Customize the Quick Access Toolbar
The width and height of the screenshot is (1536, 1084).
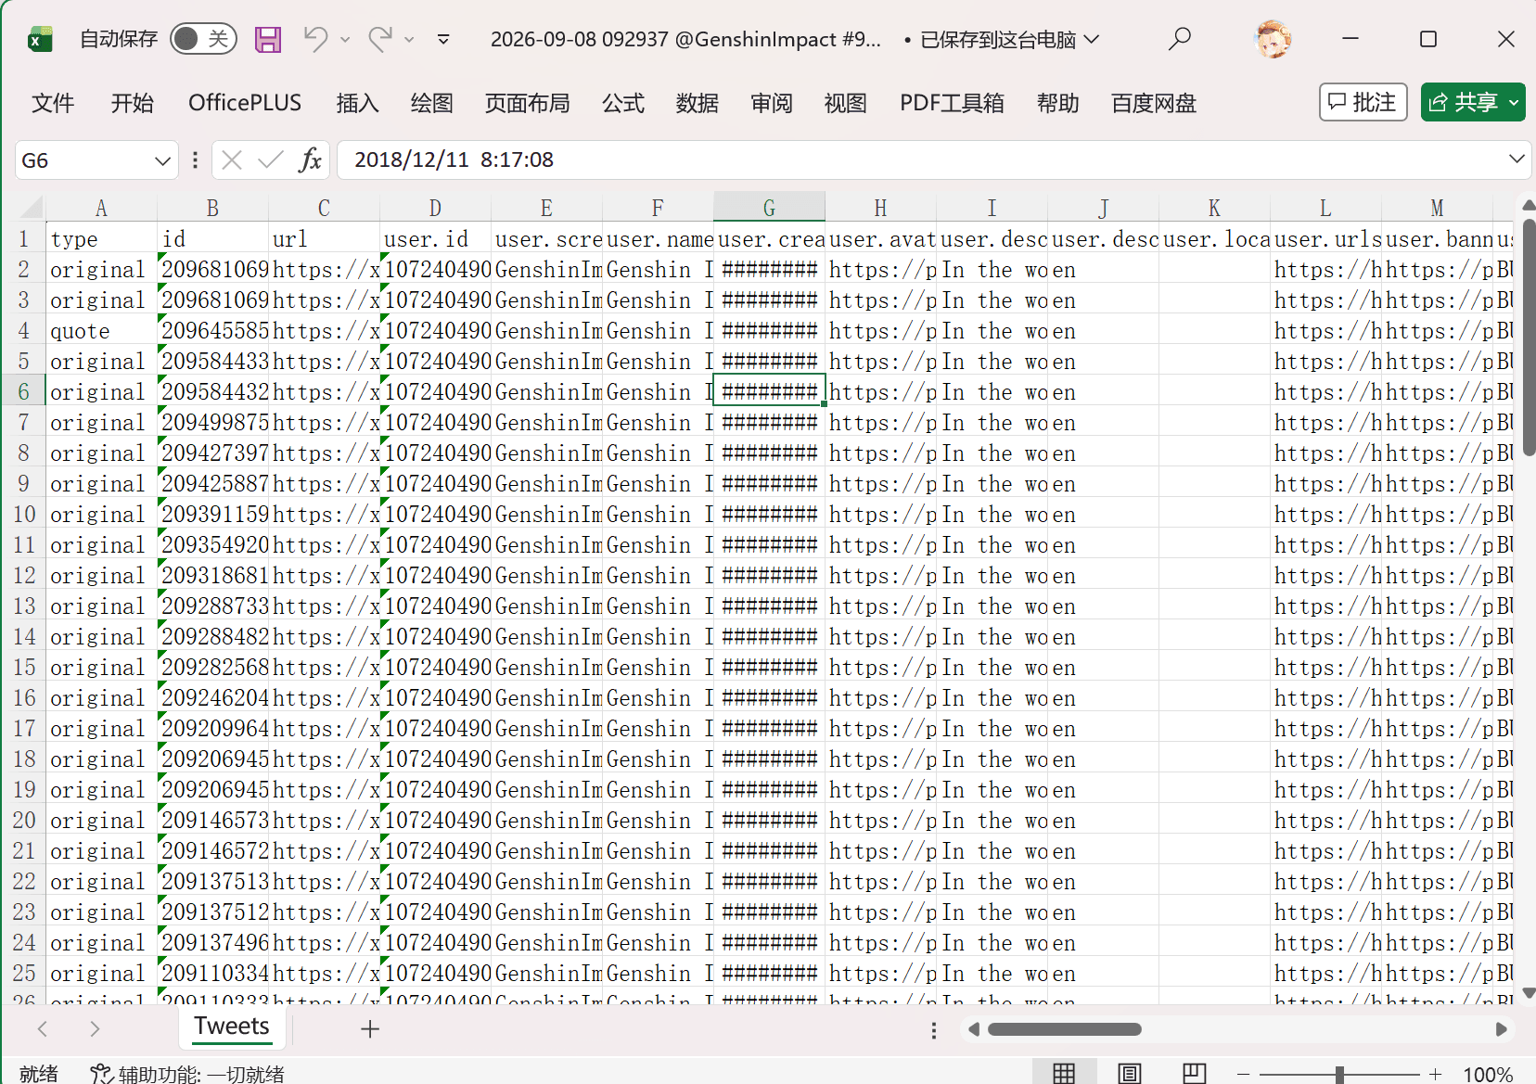(x=443, y=40)
